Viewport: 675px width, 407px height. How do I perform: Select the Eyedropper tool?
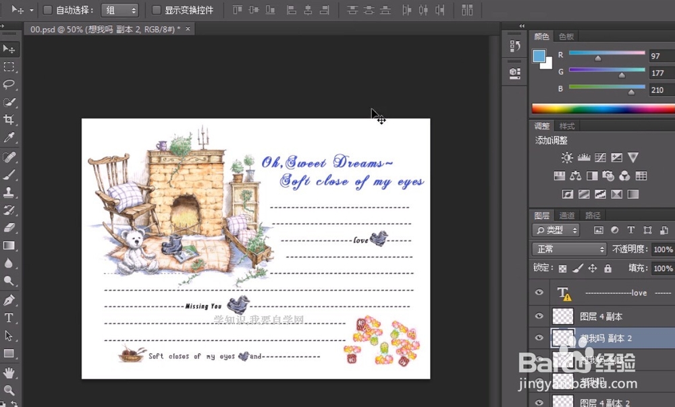pos(9,137)
